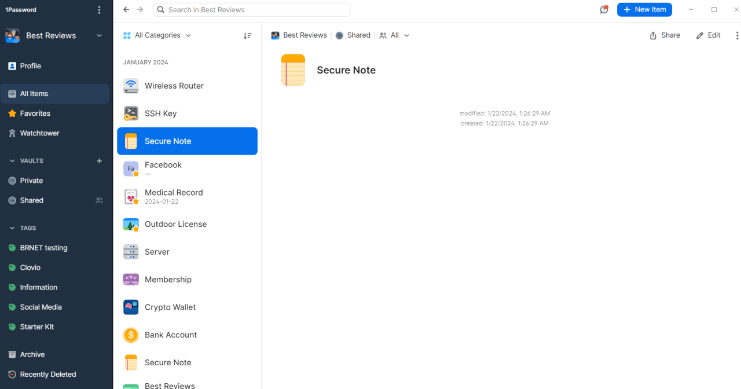Open the Profile section
Viewport: 741px width, 389px height.
click(32, 65)
